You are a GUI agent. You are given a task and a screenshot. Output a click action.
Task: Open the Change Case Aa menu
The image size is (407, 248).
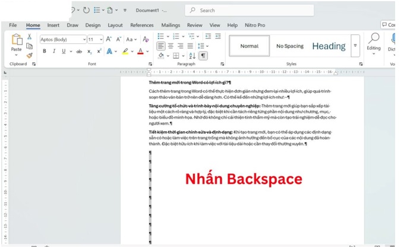click(x=131, y=39)
